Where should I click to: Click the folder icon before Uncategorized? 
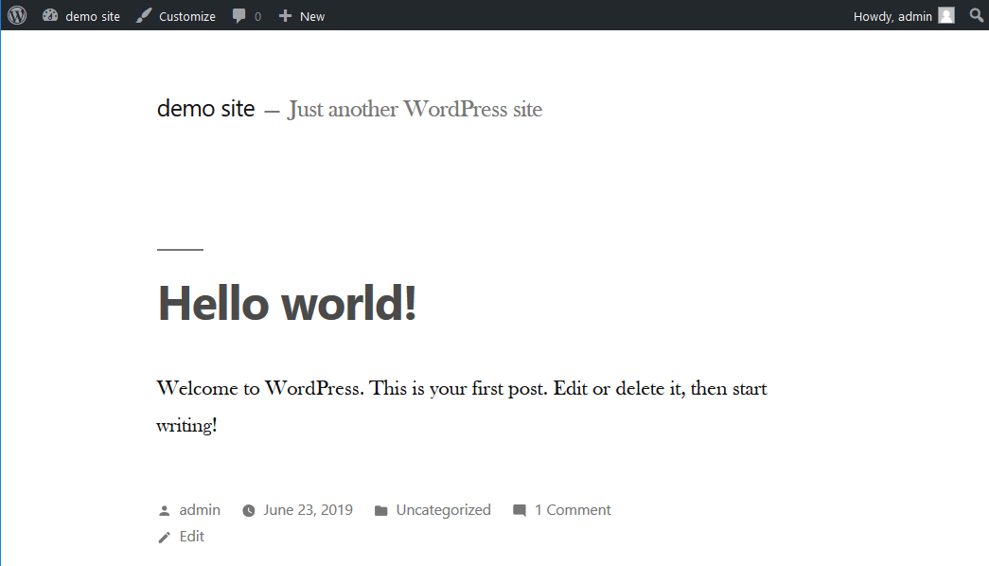coord(381,509)
